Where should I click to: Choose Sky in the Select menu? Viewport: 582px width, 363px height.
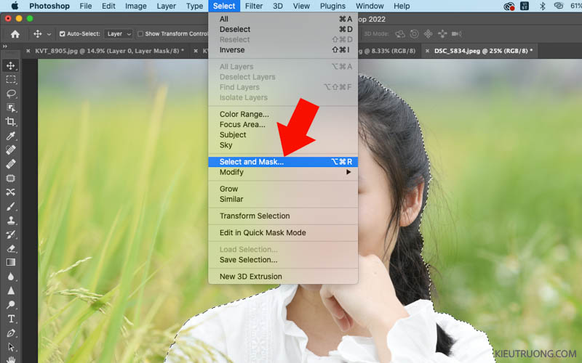283,145
